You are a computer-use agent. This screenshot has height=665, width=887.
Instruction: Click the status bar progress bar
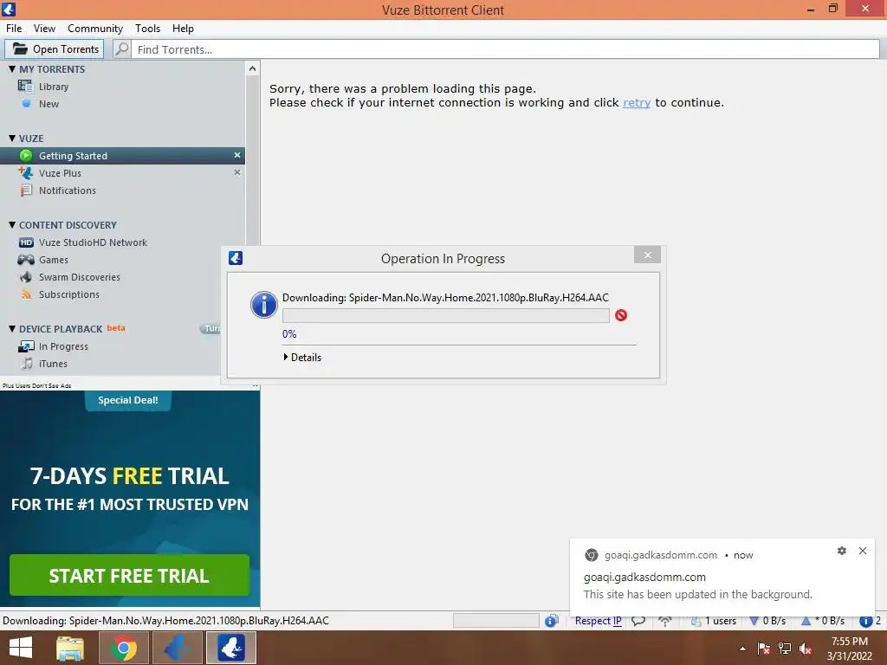(496, 621)
